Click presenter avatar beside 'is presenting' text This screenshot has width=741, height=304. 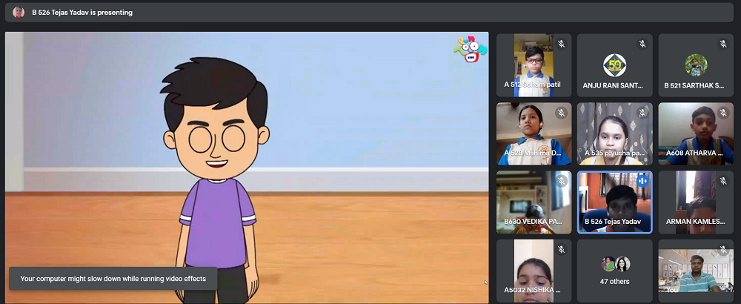pos(19,12)
